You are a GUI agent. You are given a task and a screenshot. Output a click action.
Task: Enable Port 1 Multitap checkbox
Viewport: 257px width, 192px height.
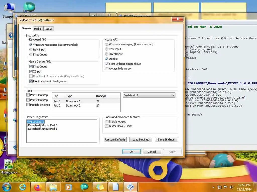[x=37, y=95]
